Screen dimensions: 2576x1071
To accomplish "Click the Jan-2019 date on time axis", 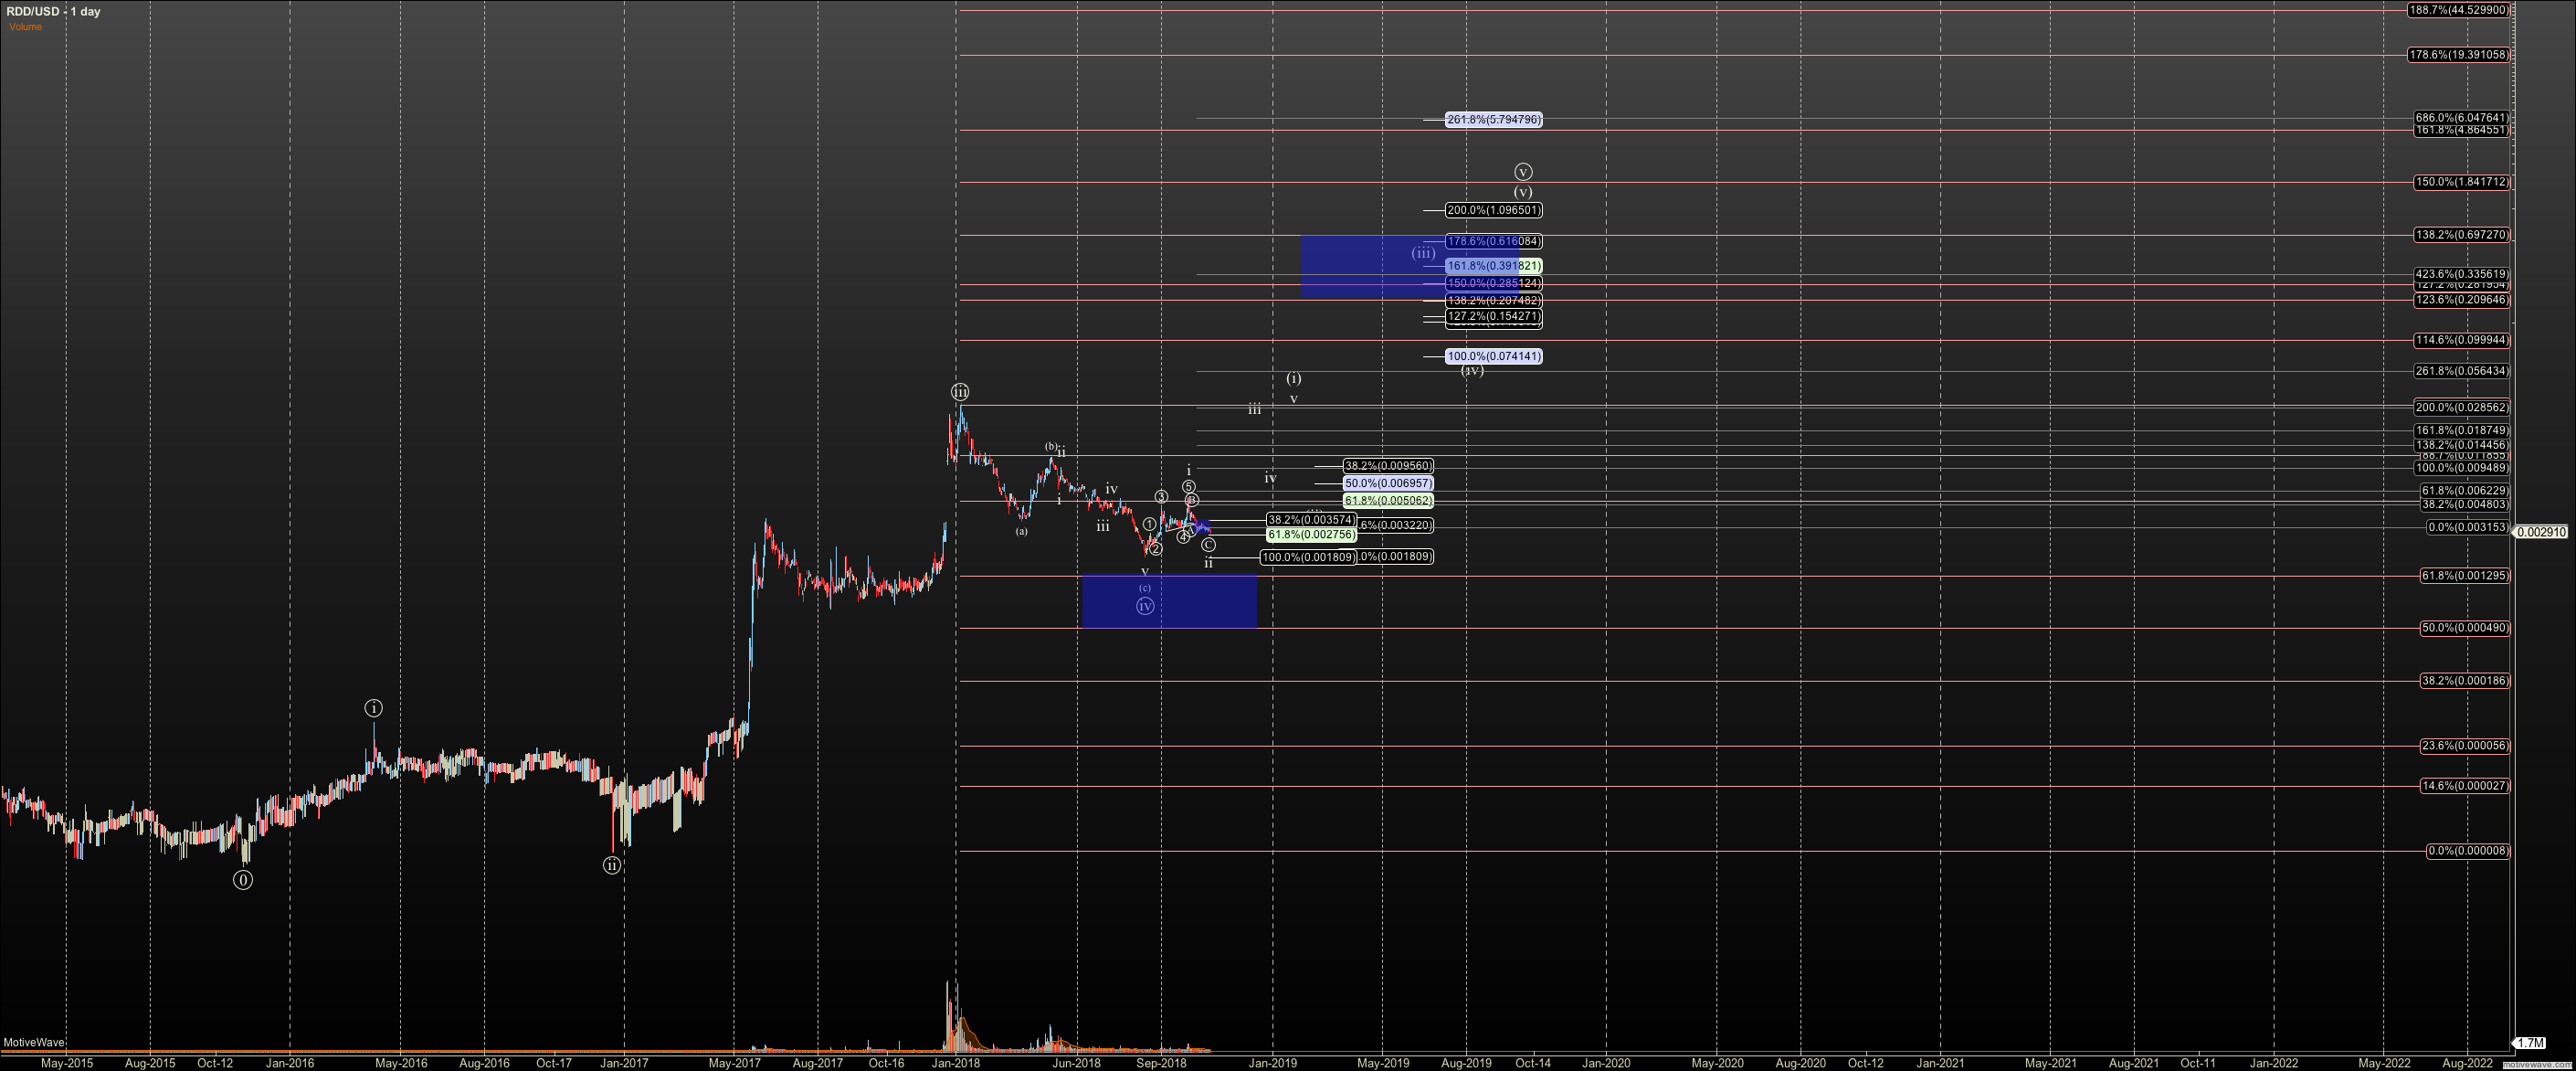I will pos(1272,1063).
